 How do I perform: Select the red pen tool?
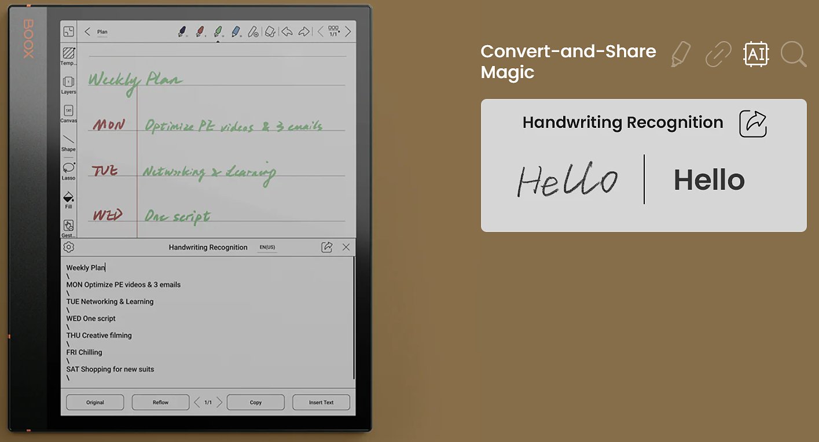point(200,32)
